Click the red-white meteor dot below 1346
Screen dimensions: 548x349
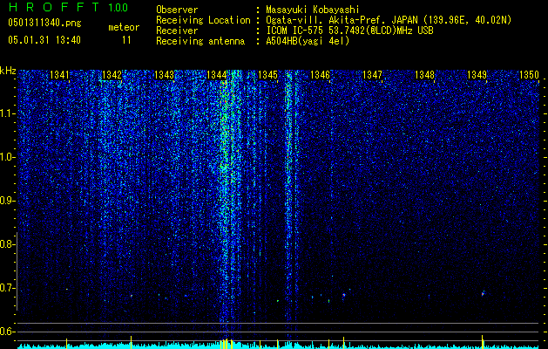pyautogui.click(x=344, y=295)
